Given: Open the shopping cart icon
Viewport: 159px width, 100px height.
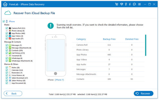Looking at the screenshot, I should pos(117,4).
